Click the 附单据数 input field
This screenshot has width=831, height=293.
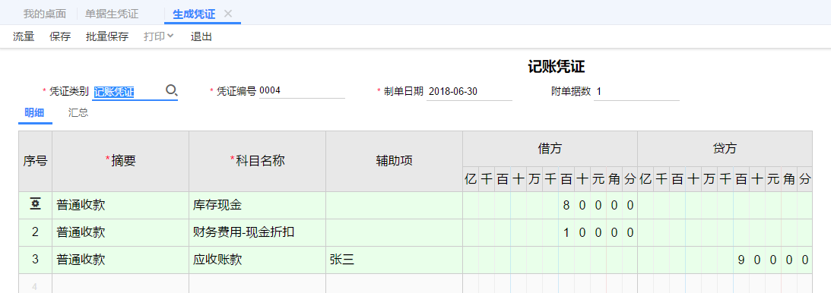click(x=636, y=91)
